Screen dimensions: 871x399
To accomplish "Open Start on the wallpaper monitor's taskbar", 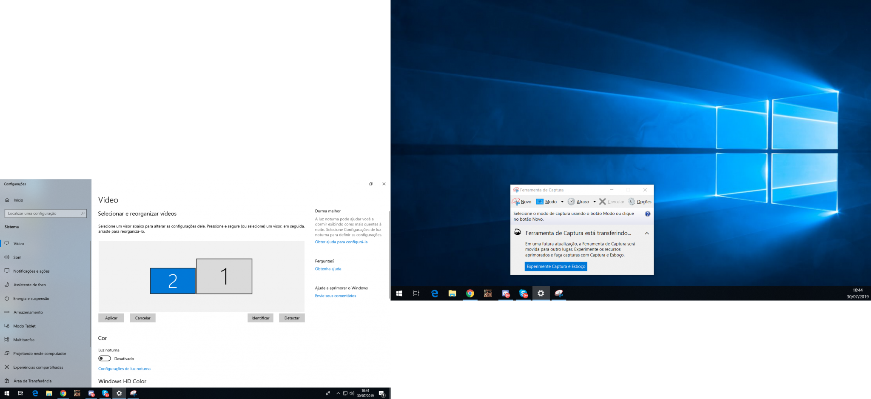I will click(399, 294).
